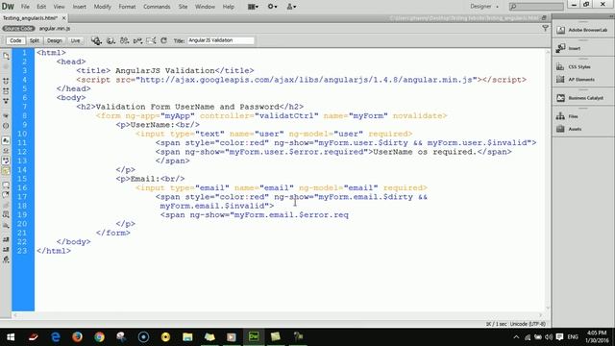The width and height of the screenshot is (615, 346).
Task: Switch to Design view
Action: 55,40
